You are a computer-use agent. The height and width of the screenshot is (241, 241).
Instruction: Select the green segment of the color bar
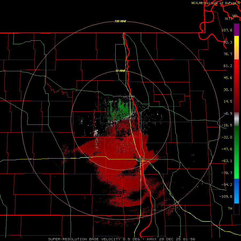tap(236, 152)
